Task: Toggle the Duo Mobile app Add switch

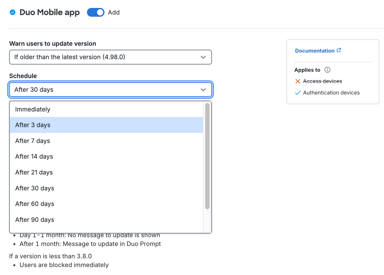Action: point(95,12)
